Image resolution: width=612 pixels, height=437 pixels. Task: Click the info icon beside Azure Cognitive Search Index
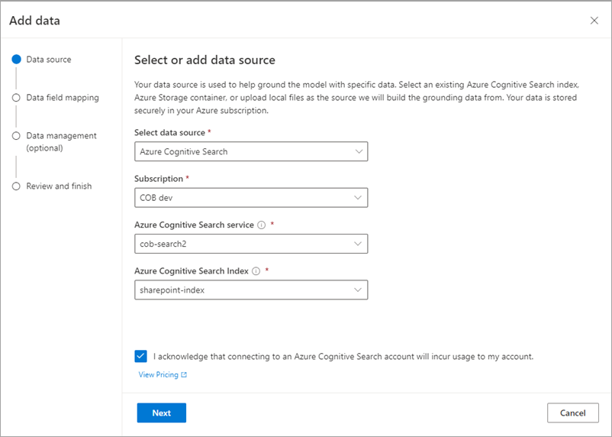click(256, 271)
